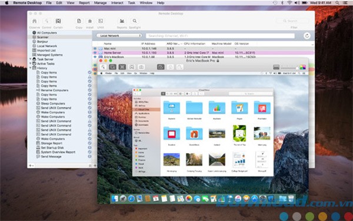Select the Keynote folder in remote Finder
The width and height of the screenshot is (353, 221).
tap(172, 108)
